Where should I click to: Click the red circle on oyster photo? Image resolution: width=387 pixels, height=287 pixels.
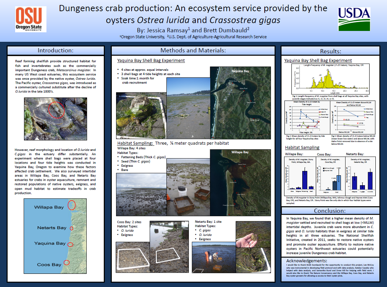click(56, 110)
